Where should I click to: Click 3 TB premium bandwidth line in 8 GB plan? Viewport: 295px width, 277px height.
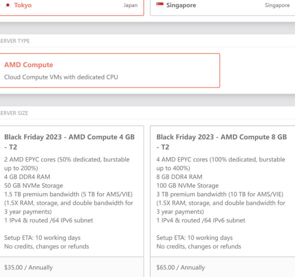[220, 194]
